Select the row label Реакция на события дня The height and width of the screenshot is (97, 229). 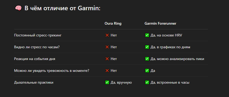coord(34,59)
